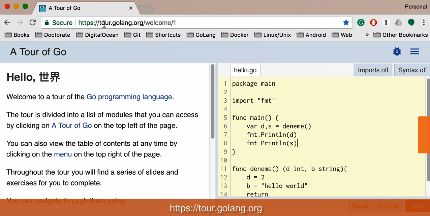Open the Doctorate bookmarks folder
The height and width of the screenshot is (216, 430).
[53, 35]
